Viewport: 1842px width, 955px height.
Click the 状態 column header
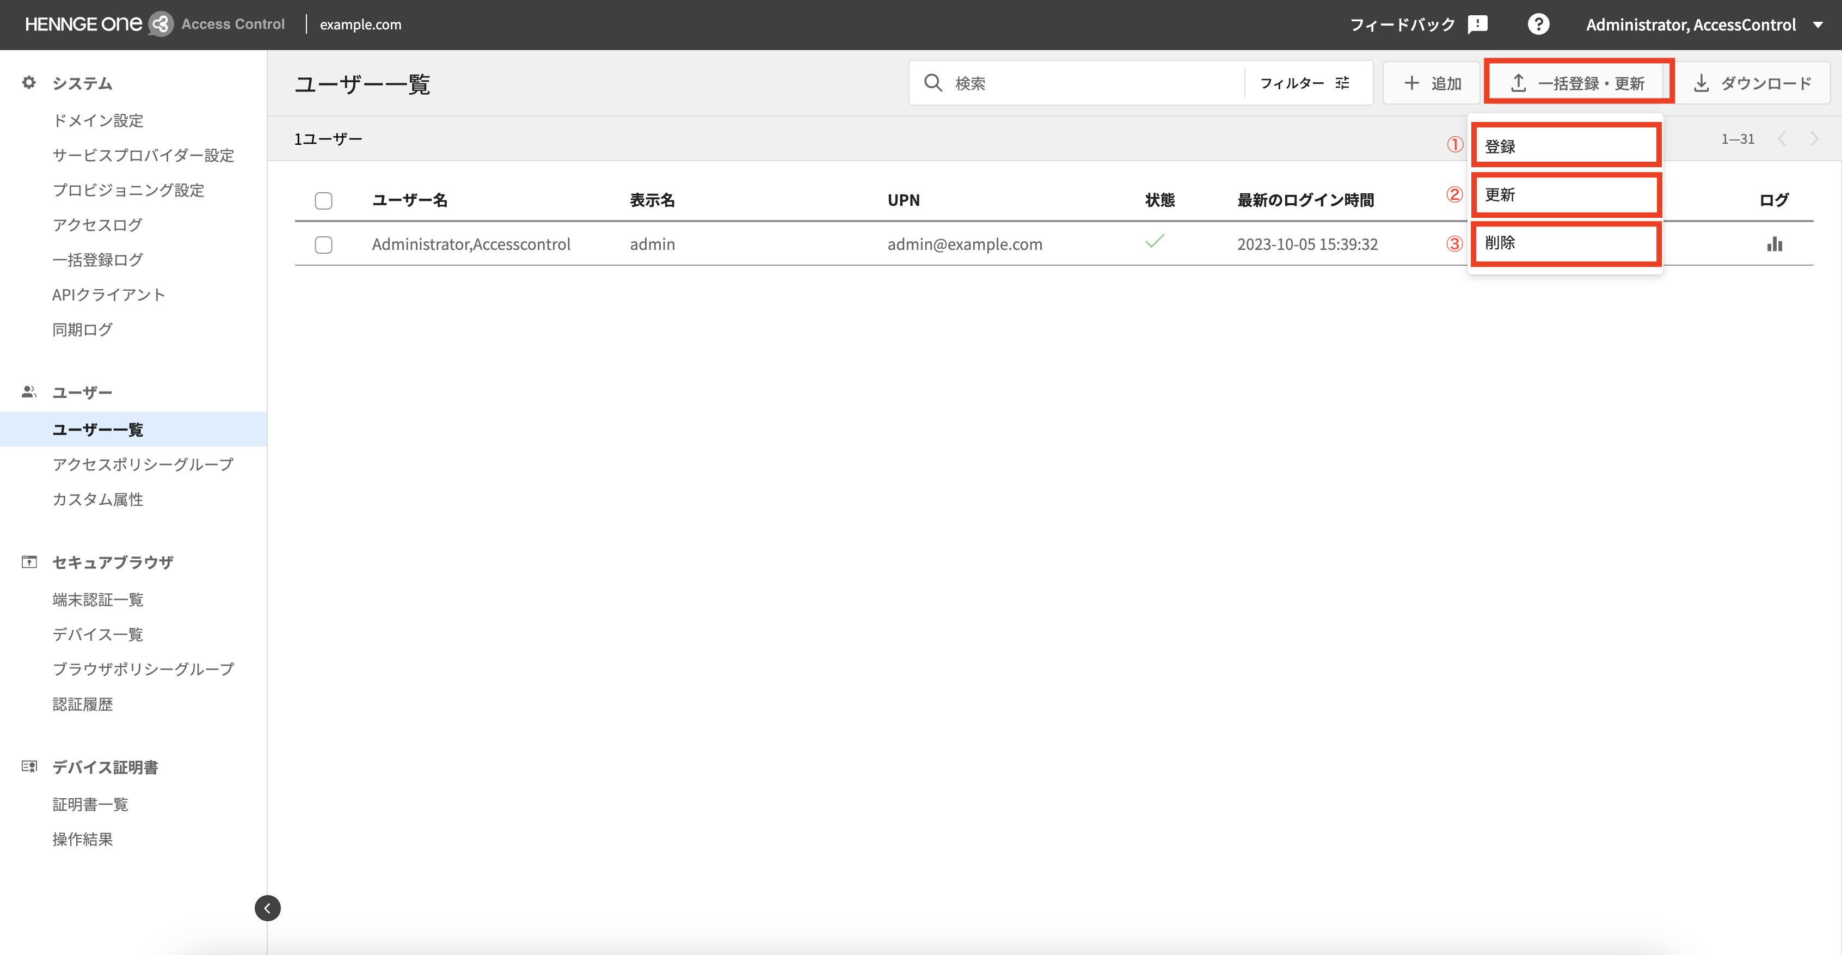click(1160, 200)
